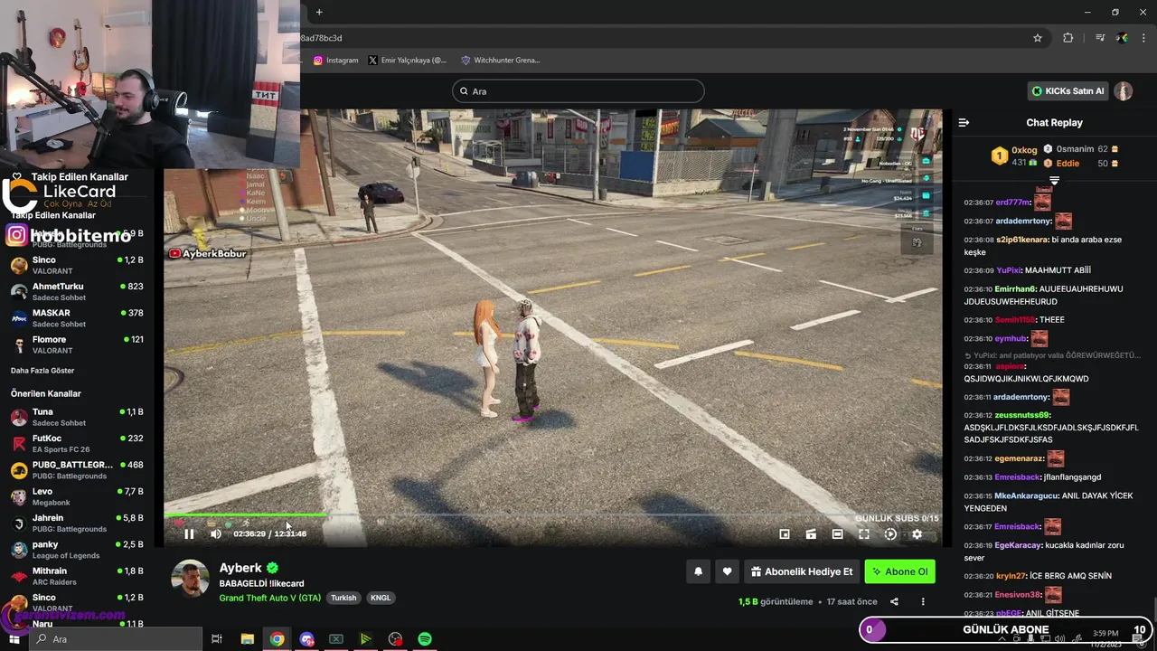Gift a subscription via Abonelik Hediye Et
This screenshot has height=651, width=1157.
[801, 571]
